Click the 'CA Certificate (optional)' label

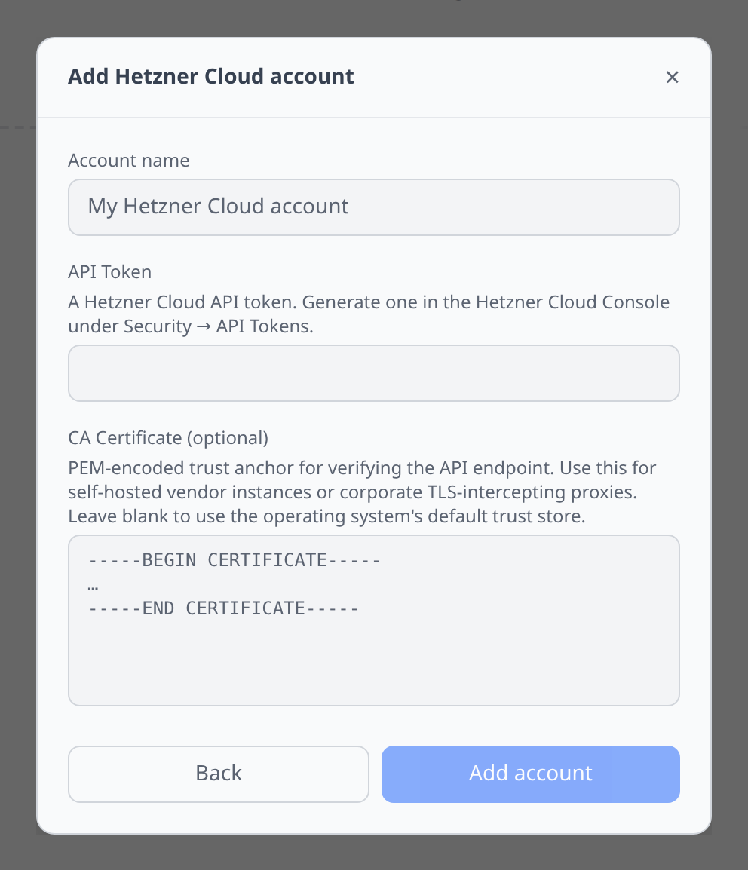coord(168,438)
